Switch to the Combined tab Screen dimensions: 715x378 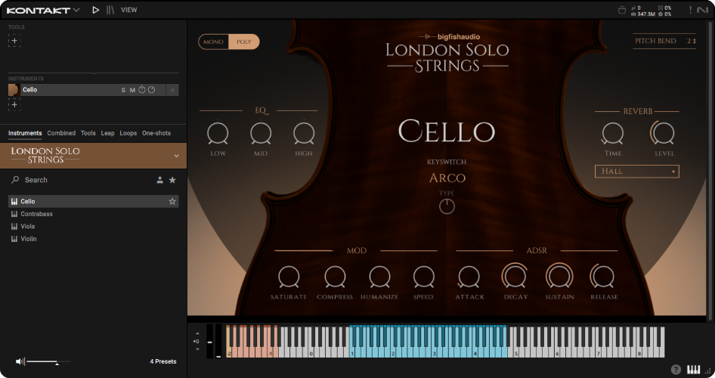(x=61, y=133)
